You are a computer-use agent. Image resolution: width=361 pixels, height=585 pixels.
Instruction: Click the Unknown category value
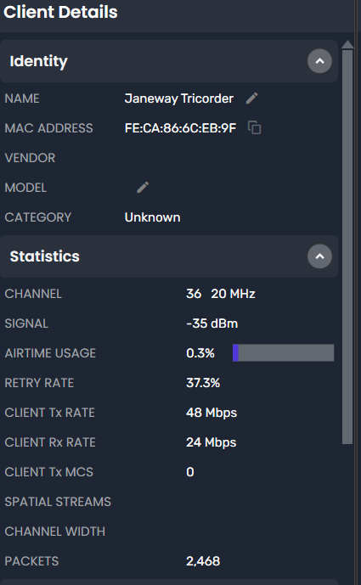pos(152,217)
